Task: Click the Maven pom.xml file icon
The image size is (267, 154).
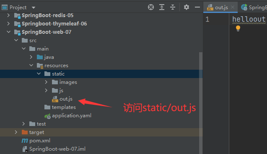Action: (25, 141)
